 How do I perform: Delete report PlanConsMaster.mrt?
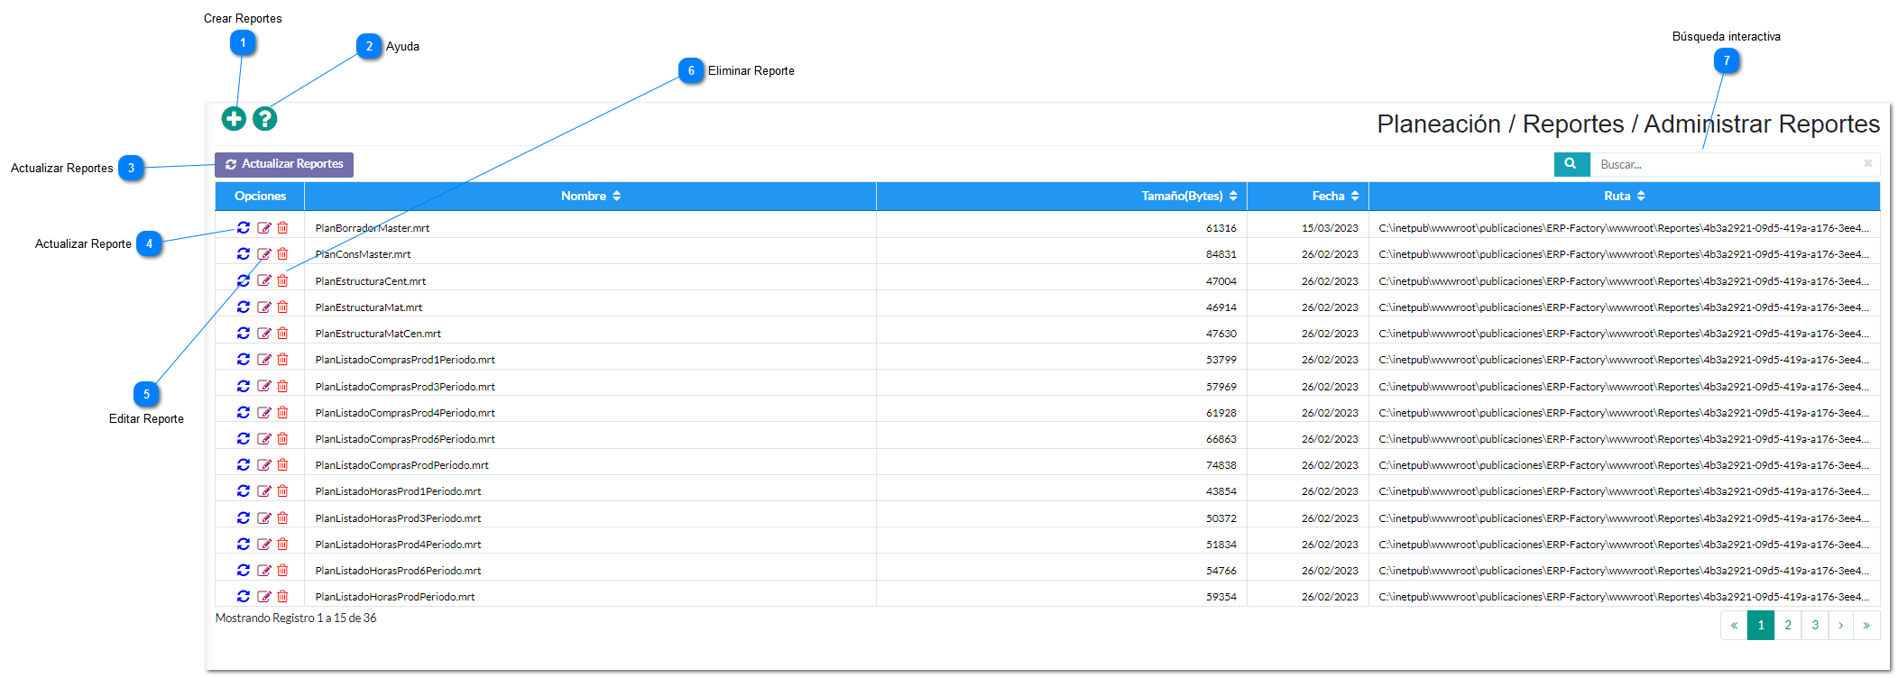click(282, 253)
